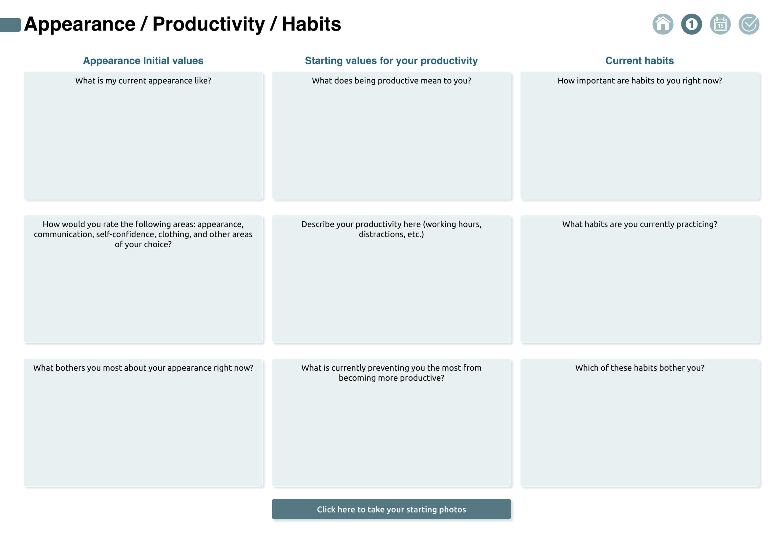Select 'Describe your productivity here' text area
783x544 pixels.
coord(391,290)
